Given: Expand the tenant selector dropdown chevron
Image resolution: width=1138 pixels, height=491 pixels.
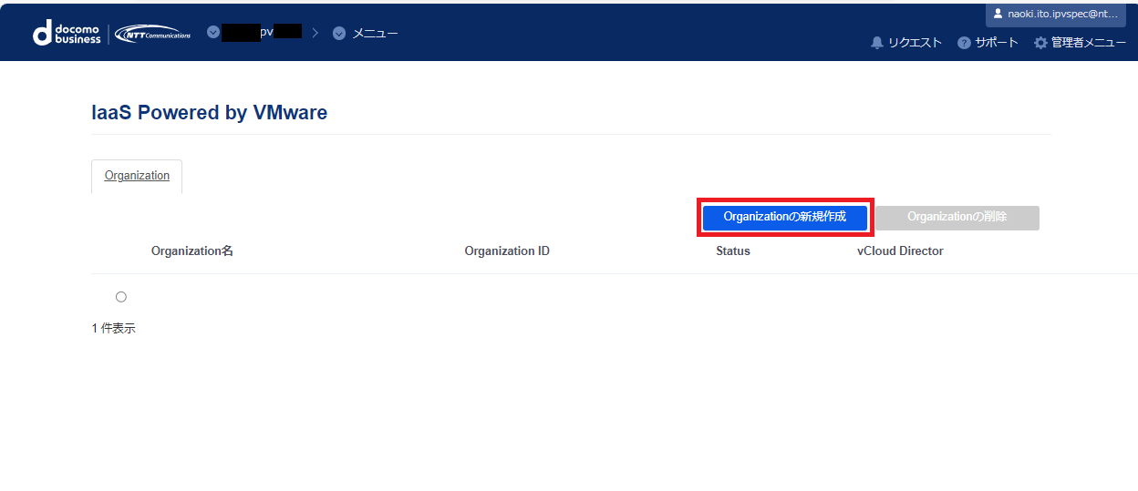Looking at the screenshot, I should point(213,32).
